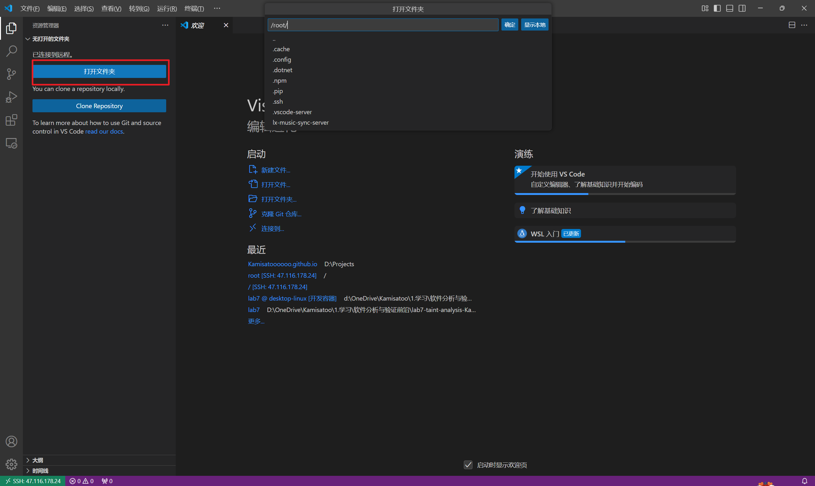Open the Source Control view icon
This screenshot has width=815, height=486.
11,74
